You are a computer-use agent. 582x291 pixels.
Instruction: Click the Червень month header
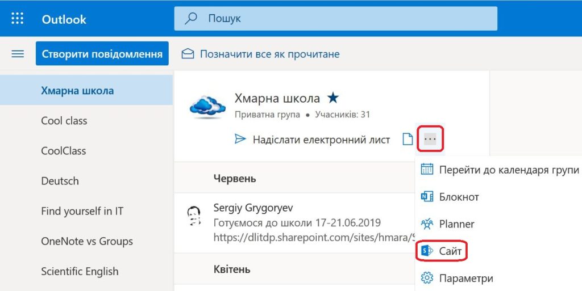tap(235, 179)
